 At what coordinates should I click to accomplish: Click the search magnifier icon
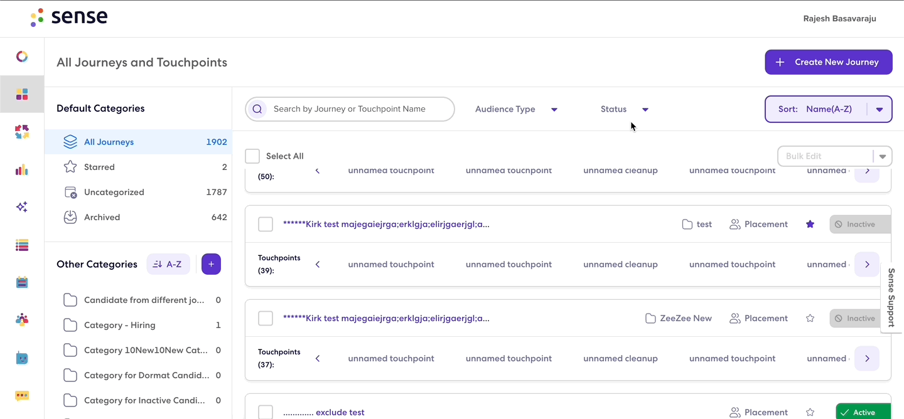257,109
